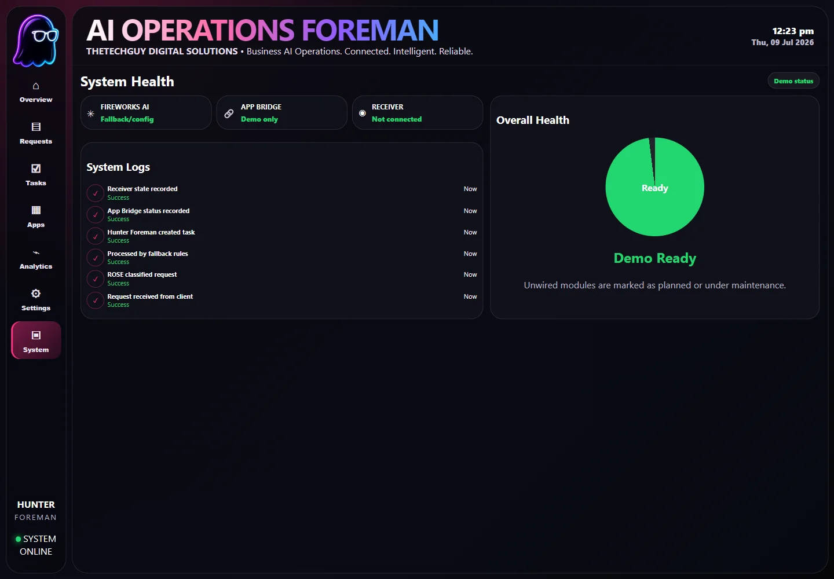Click checkmark icon for Processed by fallback rules

pyautogui.click(x=95, y=258)
